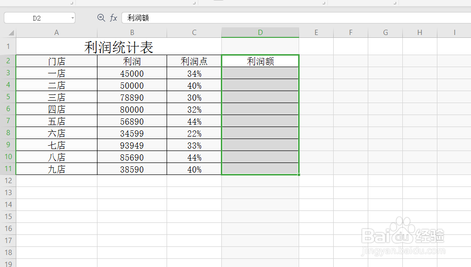Click the cell with value 80000
Image resolution: width=471 pixels, height=267 pixels.
pos(132,109)
